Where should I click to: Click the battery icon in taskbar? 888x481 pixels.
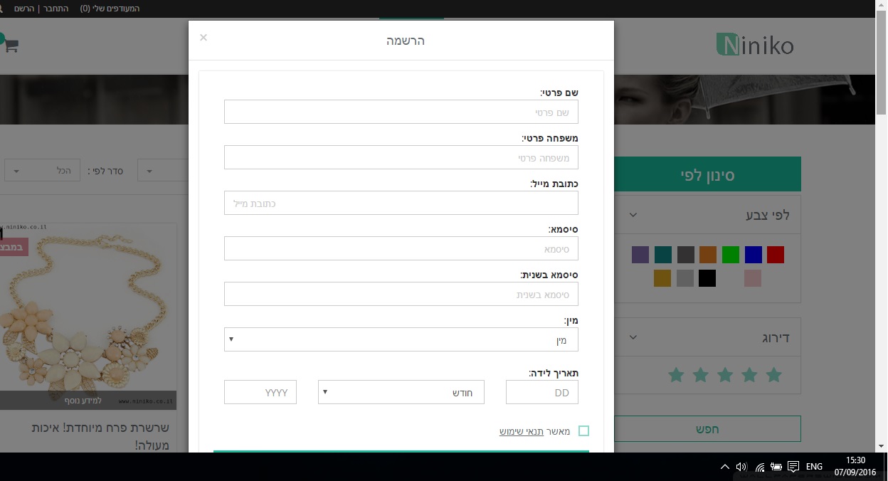(x=776, y=467)
